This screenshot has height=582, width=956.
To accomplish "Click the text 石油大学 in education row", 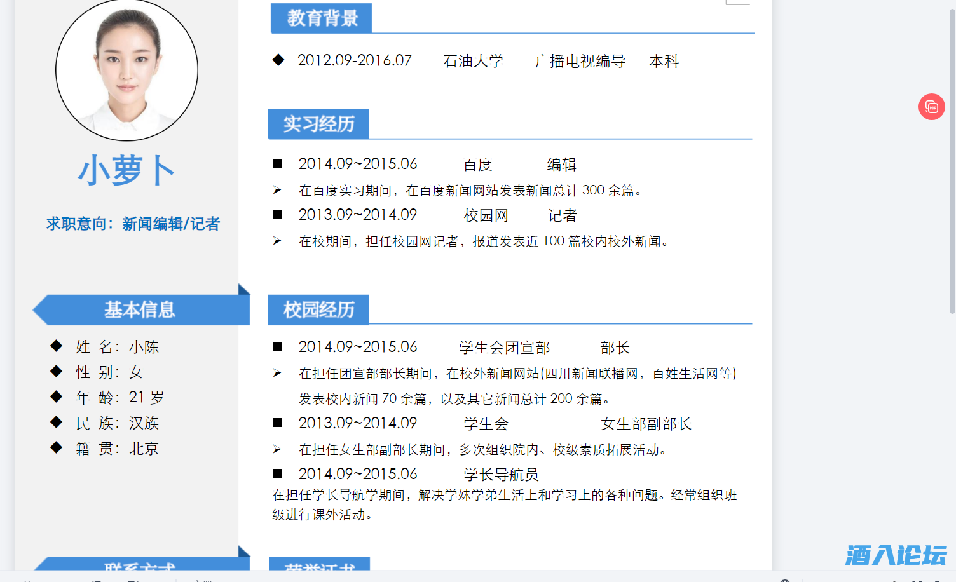I will point(473,61).
